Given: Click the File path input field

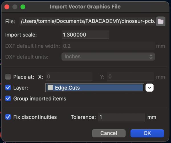Looking at the screenshot, I should [x=87, y=21].
